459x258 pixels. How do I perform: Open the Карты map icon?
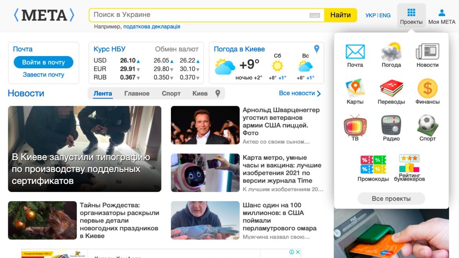point(355,88)
